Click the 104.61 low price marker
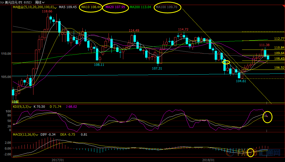The image size is (285, 162). pyautogui.click(x=241, y=81)
